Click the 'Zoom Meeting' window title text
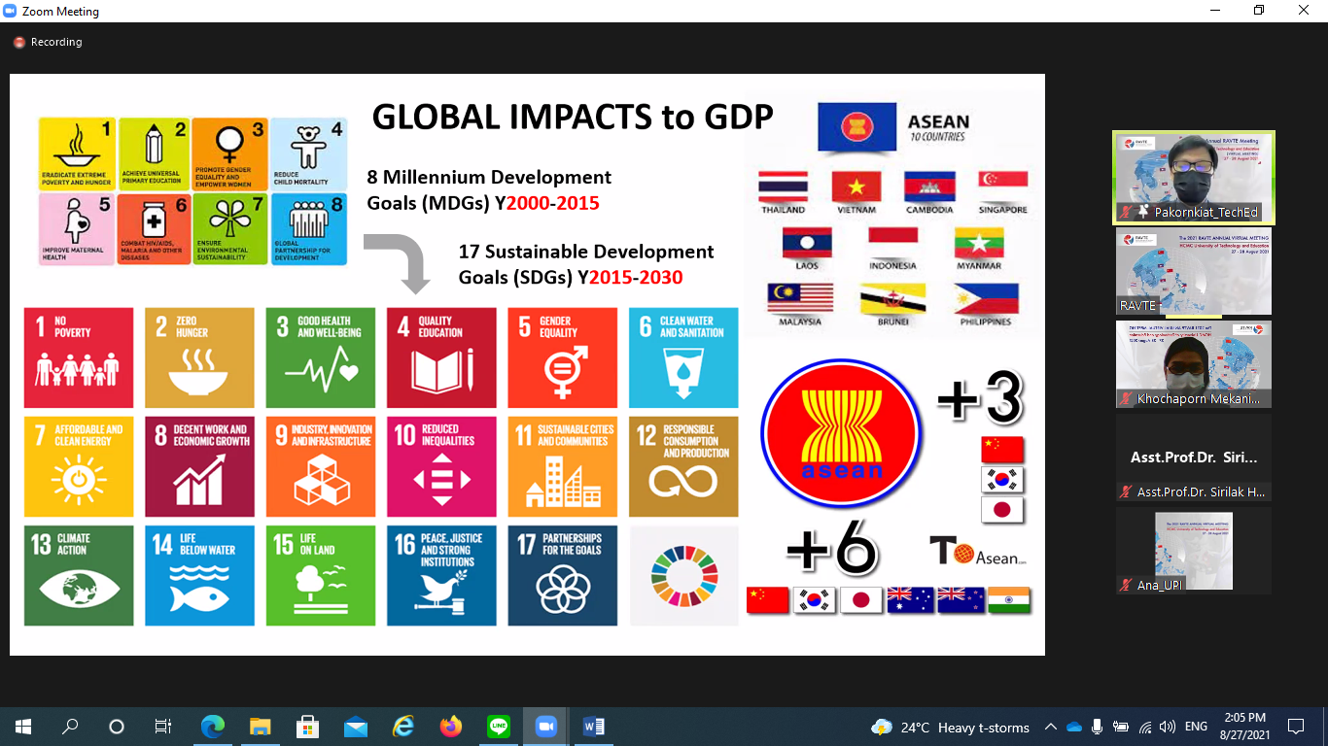The width and height of the screenshot is (1328, 746). pos(60,13)
